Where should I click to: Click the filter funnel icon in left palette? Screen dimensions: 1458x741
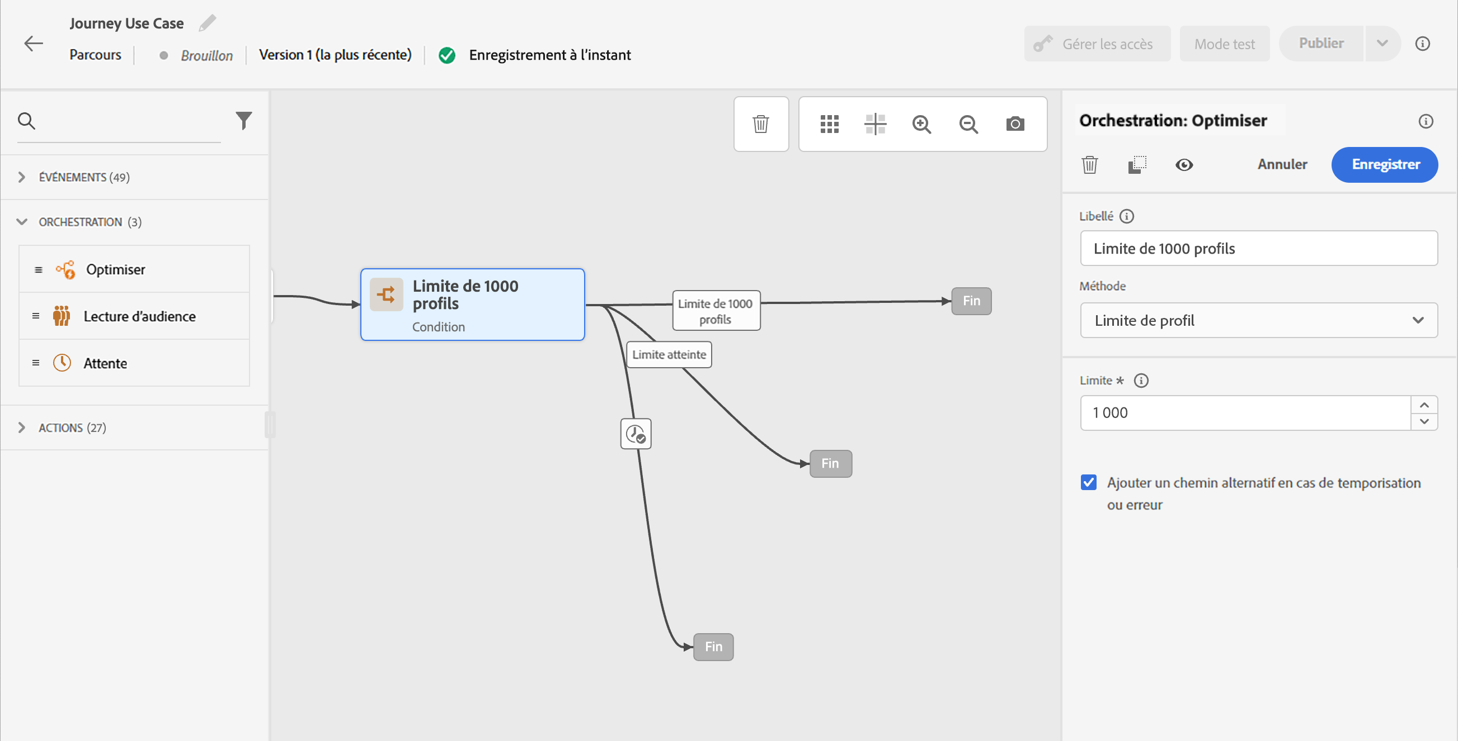coord(243,120)
